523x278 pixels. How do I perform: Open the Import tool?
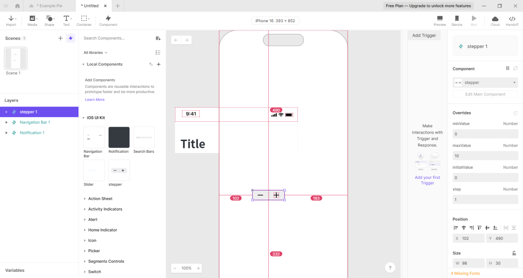coord(11,20)
